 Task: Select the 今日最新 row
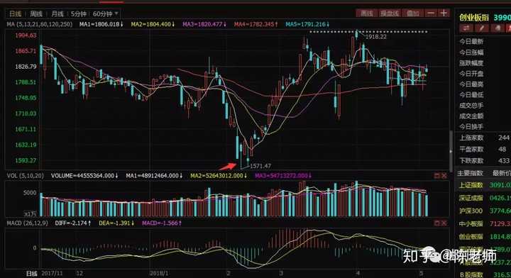(x=471, y=42)
